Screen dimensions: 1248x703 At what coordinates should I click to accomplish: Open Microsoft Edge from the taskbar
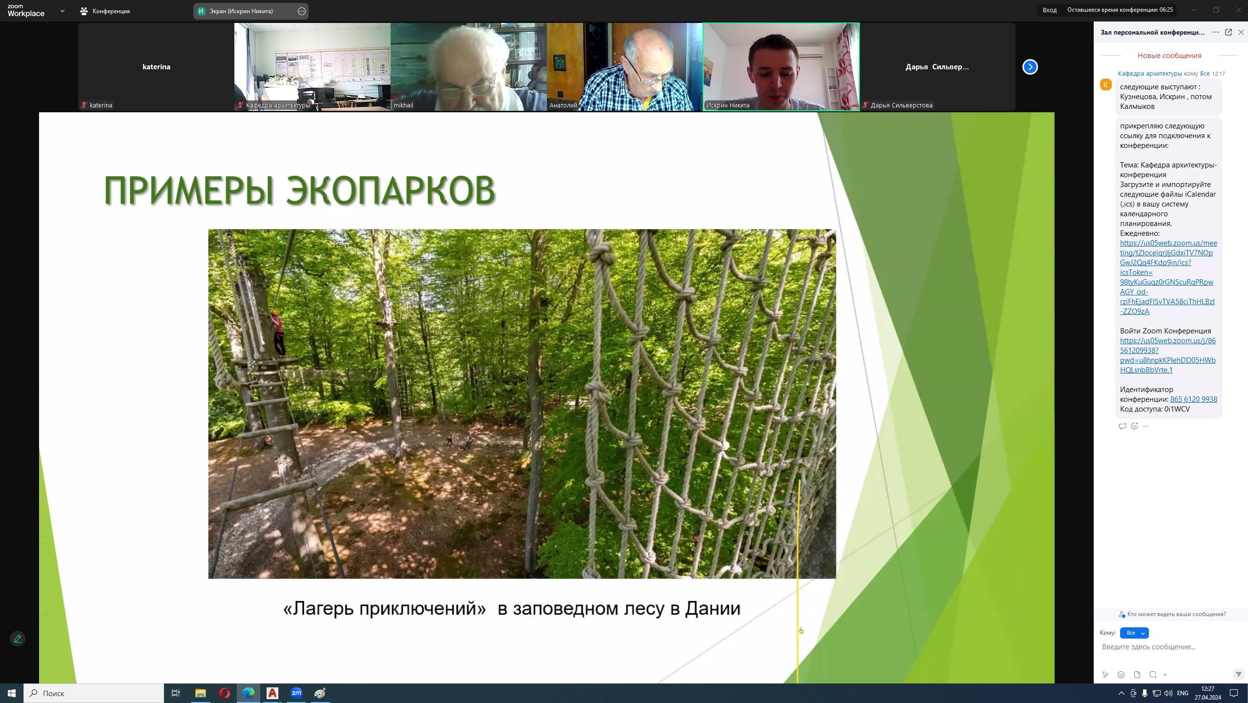pyautogui.click(x=248, y=693)
